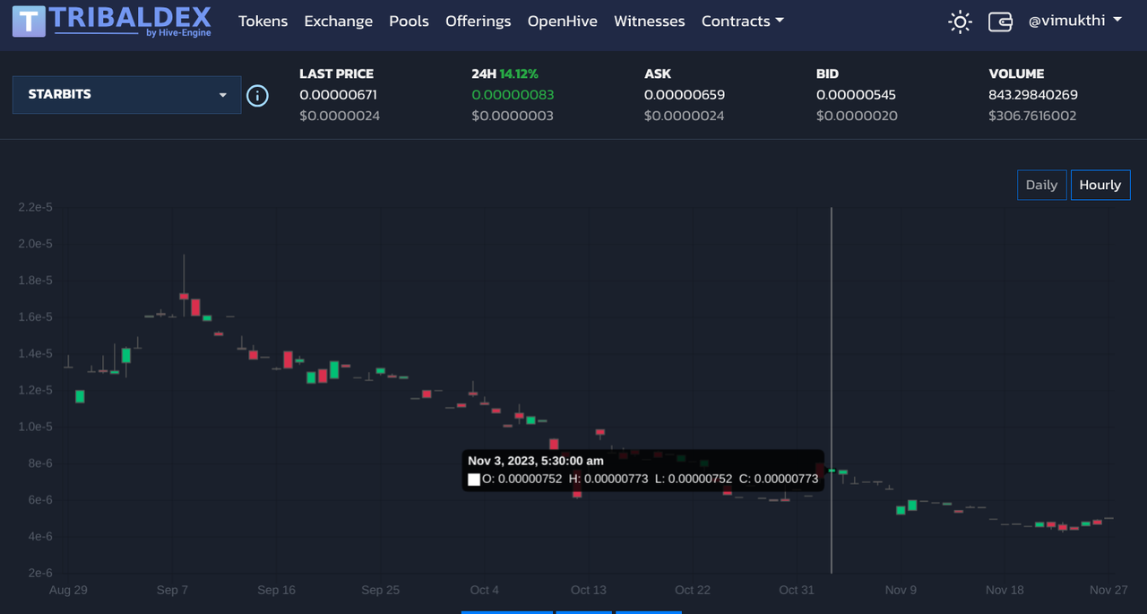Go to Tokens page
Image resolution: width=1147 pixels, height=614 pixels.
(x=263, y=21)
